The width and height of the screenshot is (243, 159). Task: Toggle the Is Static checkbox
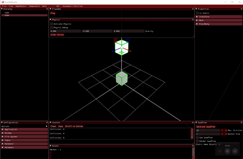pos(197,13)
